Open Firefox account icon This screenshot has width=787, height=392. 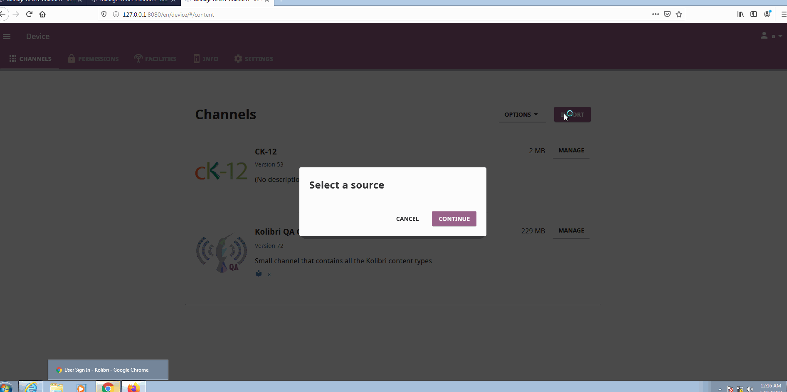(x=767, y=14)
